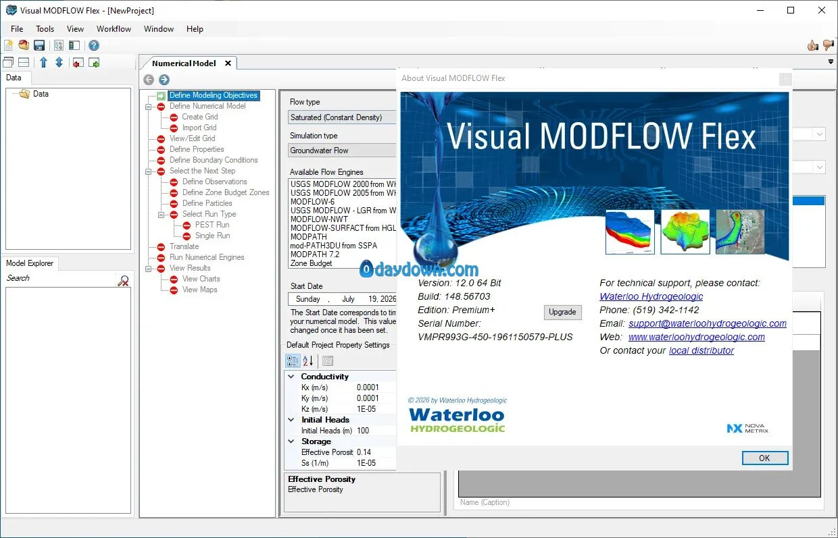Click the red left arrow import icon

coord(78,63)
